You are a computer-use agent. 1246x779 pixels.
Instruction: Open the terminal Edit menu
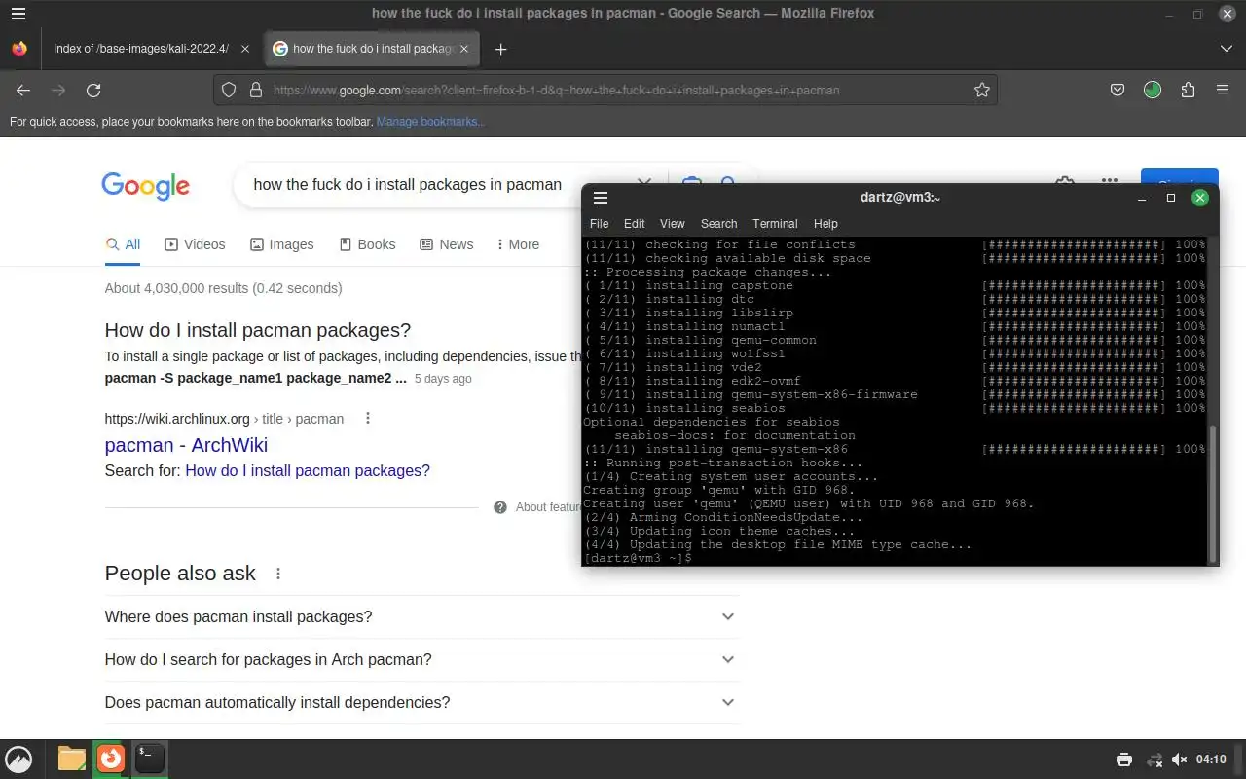635,223
